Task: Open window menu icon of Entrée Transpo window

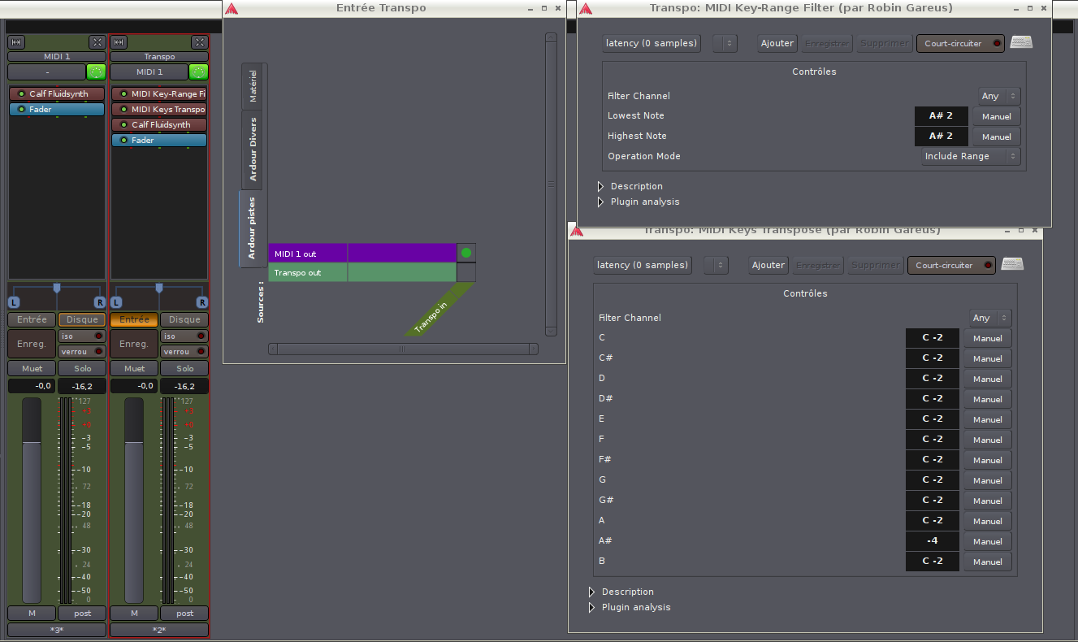Action: click(232, 8)
